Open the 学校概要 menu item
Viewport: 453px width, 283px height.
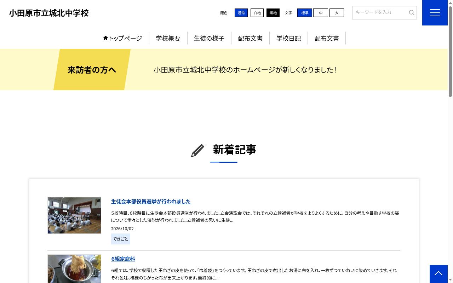(168, 38)
